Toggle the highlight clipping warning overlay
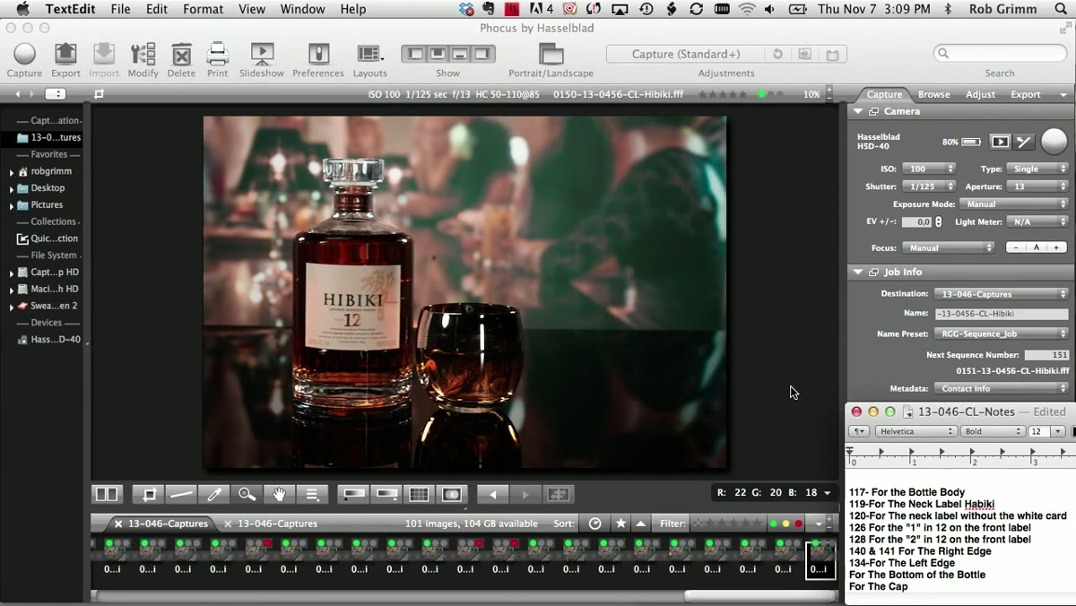This screenshot has width=1076, height=606. [386, 494]
